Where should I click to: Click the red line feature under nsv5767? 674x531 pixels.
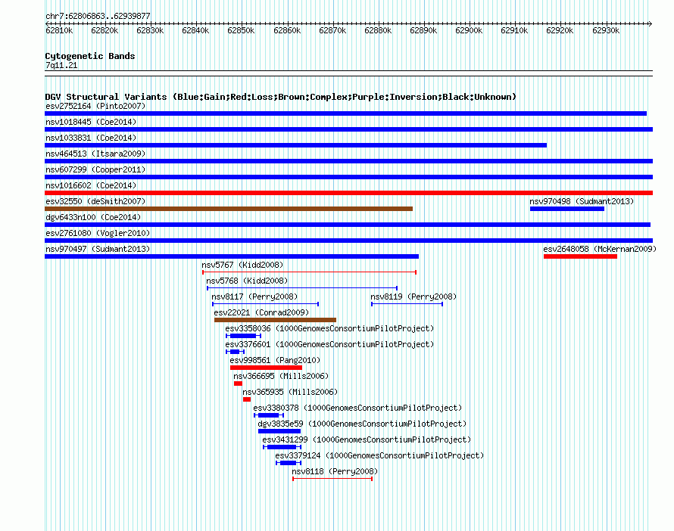tap(309, 272)
